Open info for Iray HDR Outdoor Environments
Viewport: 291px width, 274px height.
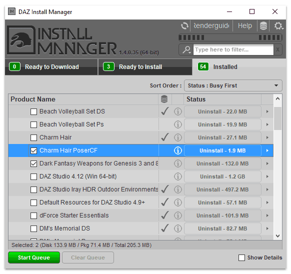point(178,189)
